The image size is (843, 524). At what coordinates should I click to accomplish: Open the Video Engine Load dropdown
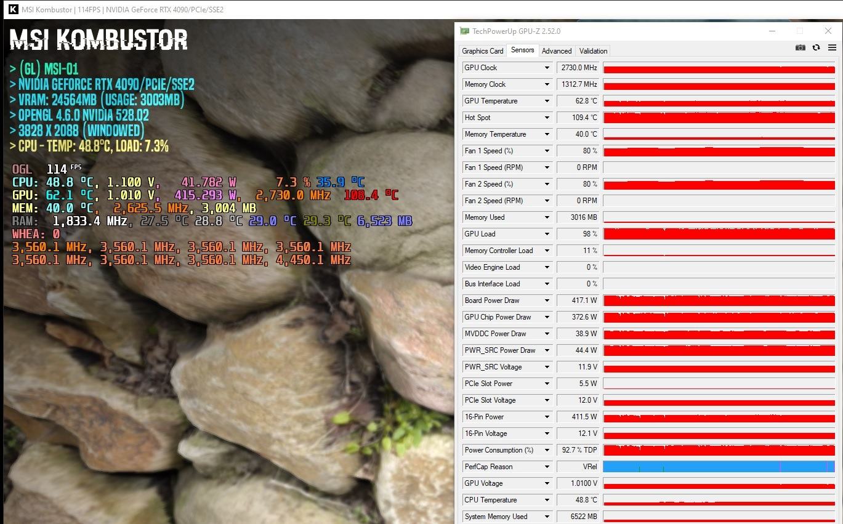546,267
